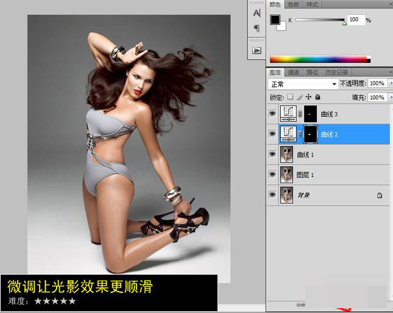The image size is (393, 313).
Task: Hide the 背景 layer with eye icon
Action: click(272, 195)
